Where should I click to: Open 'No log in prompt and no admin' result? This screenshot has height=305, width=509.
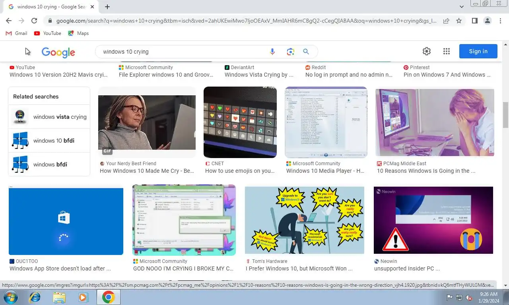pyautogui.click(x=349, y=75)
